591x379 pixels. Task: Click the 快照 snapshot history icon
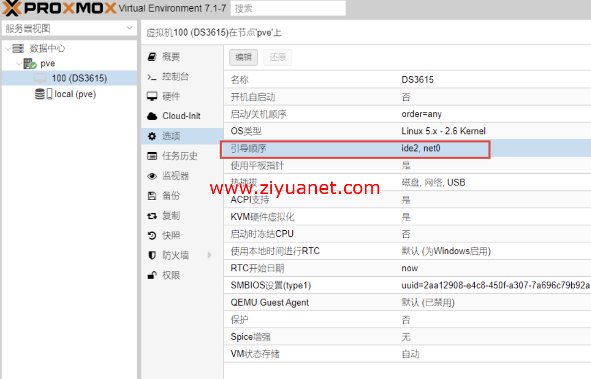point(152,236)
